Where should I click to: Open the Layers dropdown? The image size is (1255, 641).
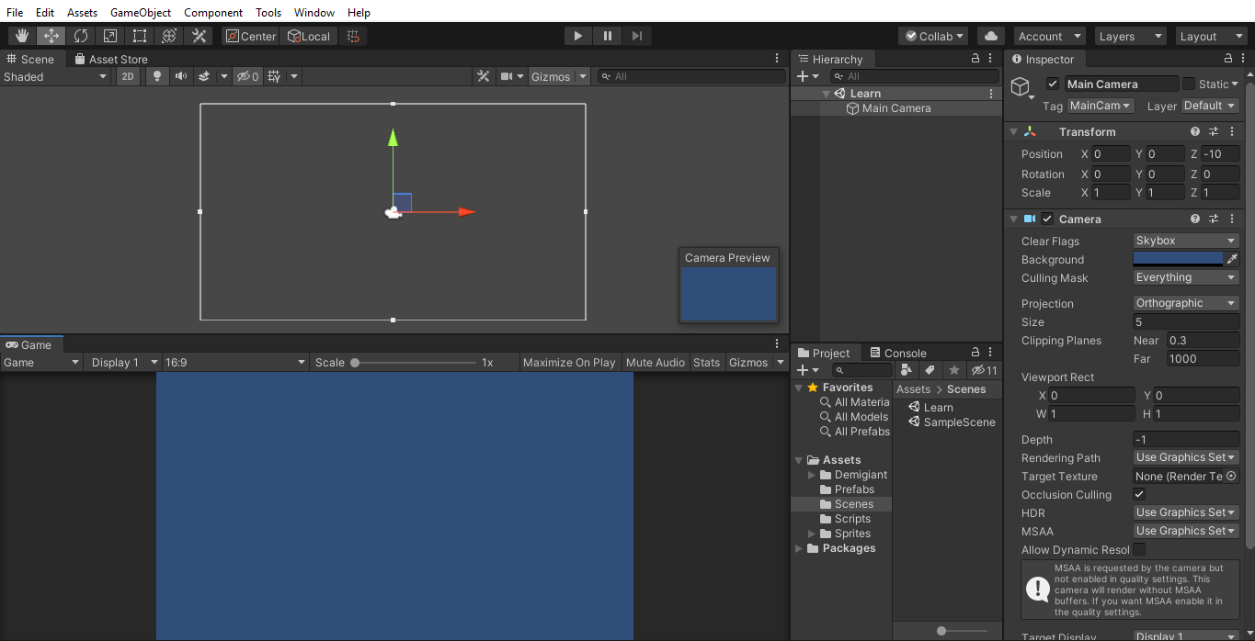1131,36
